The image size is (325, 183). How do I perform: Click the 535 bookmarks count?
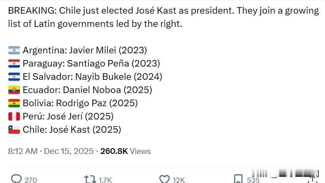[x=253, y=179]
